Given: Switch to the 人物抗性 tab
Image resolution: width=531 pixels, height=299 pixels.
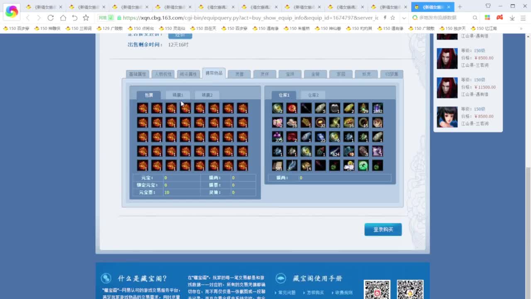Looking at the screenshot, I should pos(163,74).
